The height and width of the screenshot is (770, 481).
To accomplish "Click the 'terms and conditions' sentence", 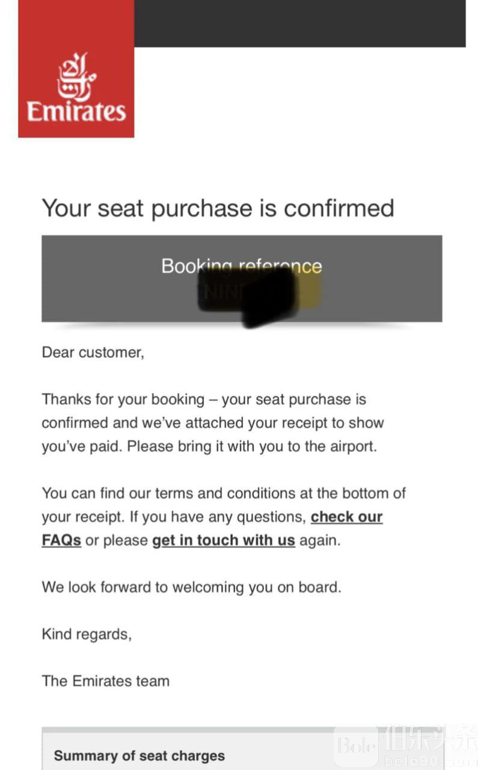I will tap(224, 493).
